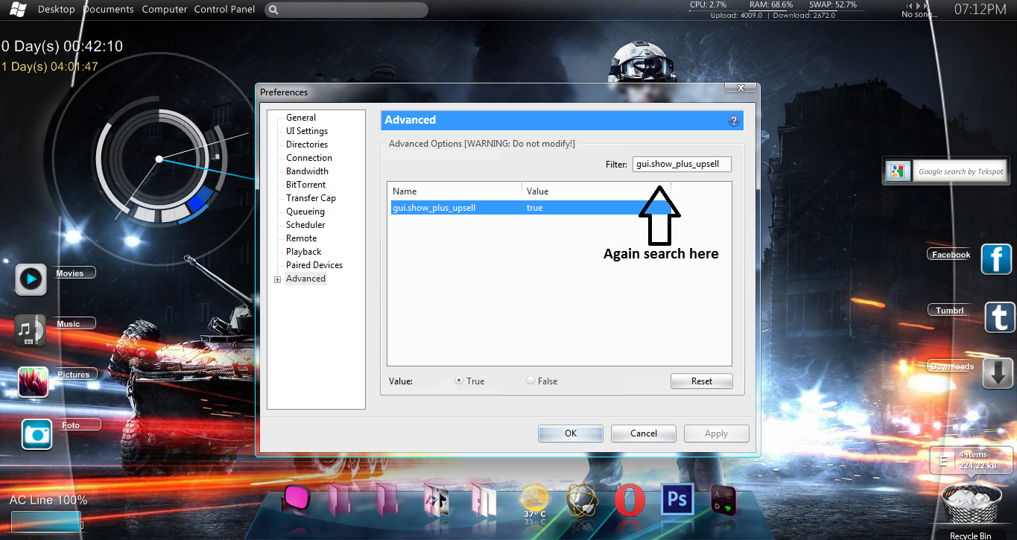This screenshot has width=1017, height=540.
Task: Click the top bar magnifier search icon
Action: click(x=273, y=10)
